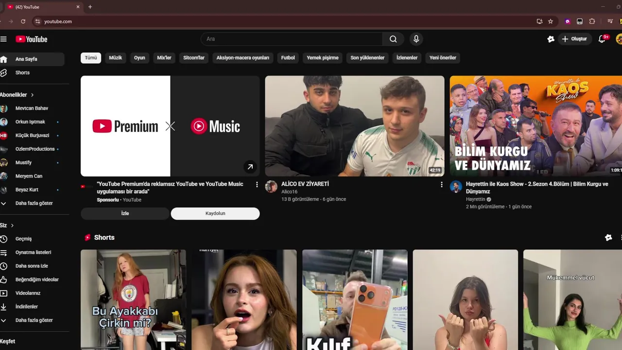Select Aksiyon-macera oyunları chip
The width and height of the screenshot is (622, 350).
(x=243, y=58)
